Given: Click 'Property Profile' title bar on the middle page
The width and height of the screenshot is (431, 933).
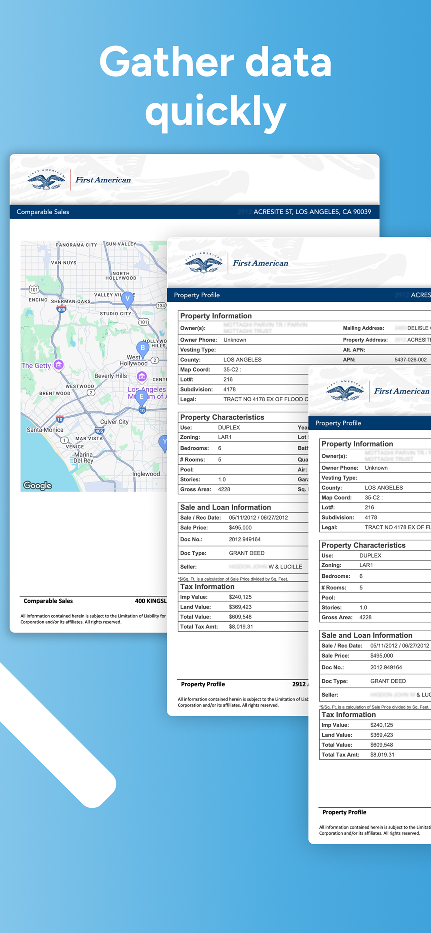Looking at the screenshot, I should [196, 295].
